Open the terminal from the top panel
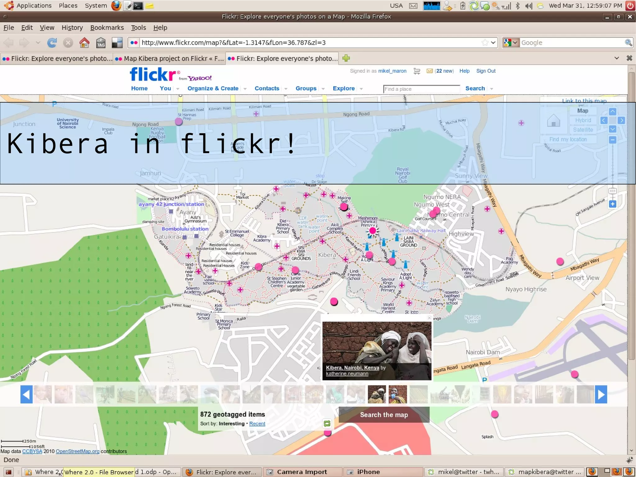The width and height of the screenshot is (636, 477). 138,6
